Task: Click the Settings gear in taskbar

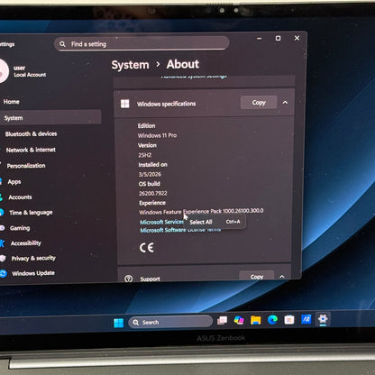Action: [323, 319]
